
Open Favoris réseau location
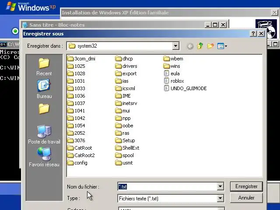tap(44, 157)
